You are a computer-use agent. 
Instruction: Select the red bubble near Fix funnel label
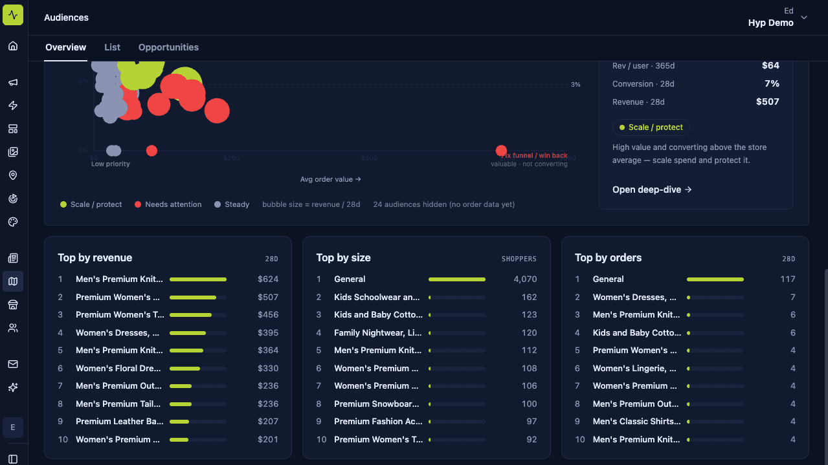(501, 151)
